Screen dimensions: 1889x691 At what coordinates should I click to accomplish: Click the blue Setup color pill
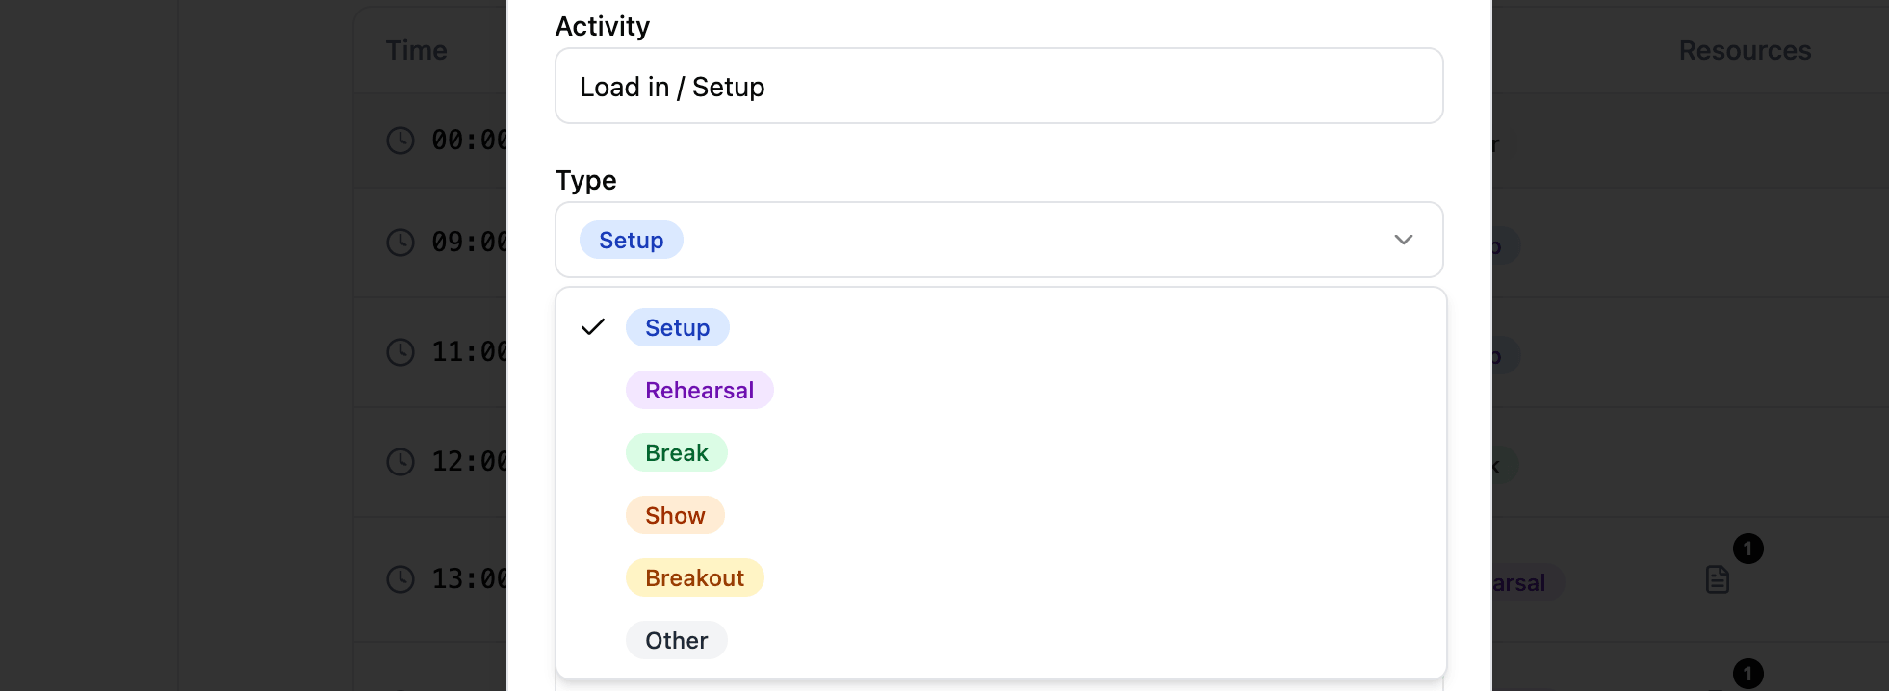632,240
